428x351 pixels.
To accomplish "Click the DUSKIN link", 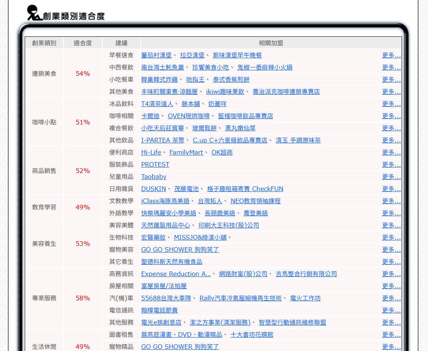I will [x=153, y=189].
